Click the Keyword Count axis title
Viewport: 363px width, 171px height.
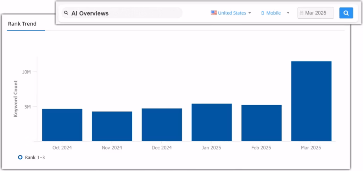16,99
